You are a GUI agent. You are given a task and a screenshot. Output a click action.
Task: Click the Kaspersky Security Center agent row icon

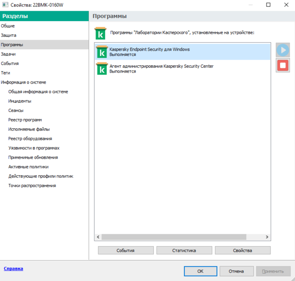pyautogui.click(x=102, y=69)
